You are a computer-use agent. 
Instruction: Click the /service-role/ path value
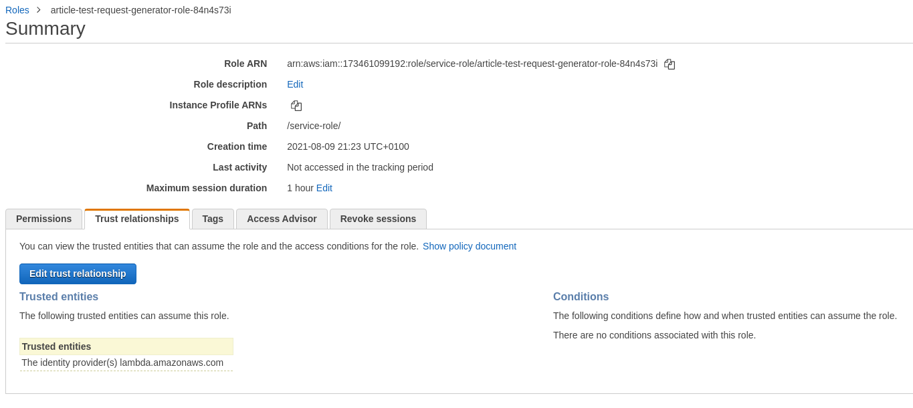(x=314, y=126)
